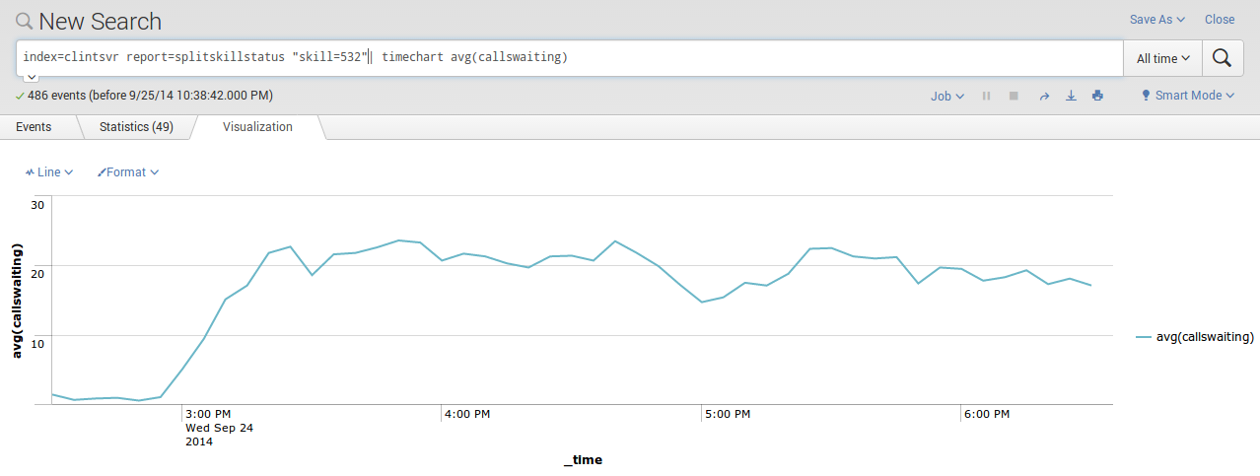Open the Smart Mode selector
1260x476 pixels.
coord(1188,96)
